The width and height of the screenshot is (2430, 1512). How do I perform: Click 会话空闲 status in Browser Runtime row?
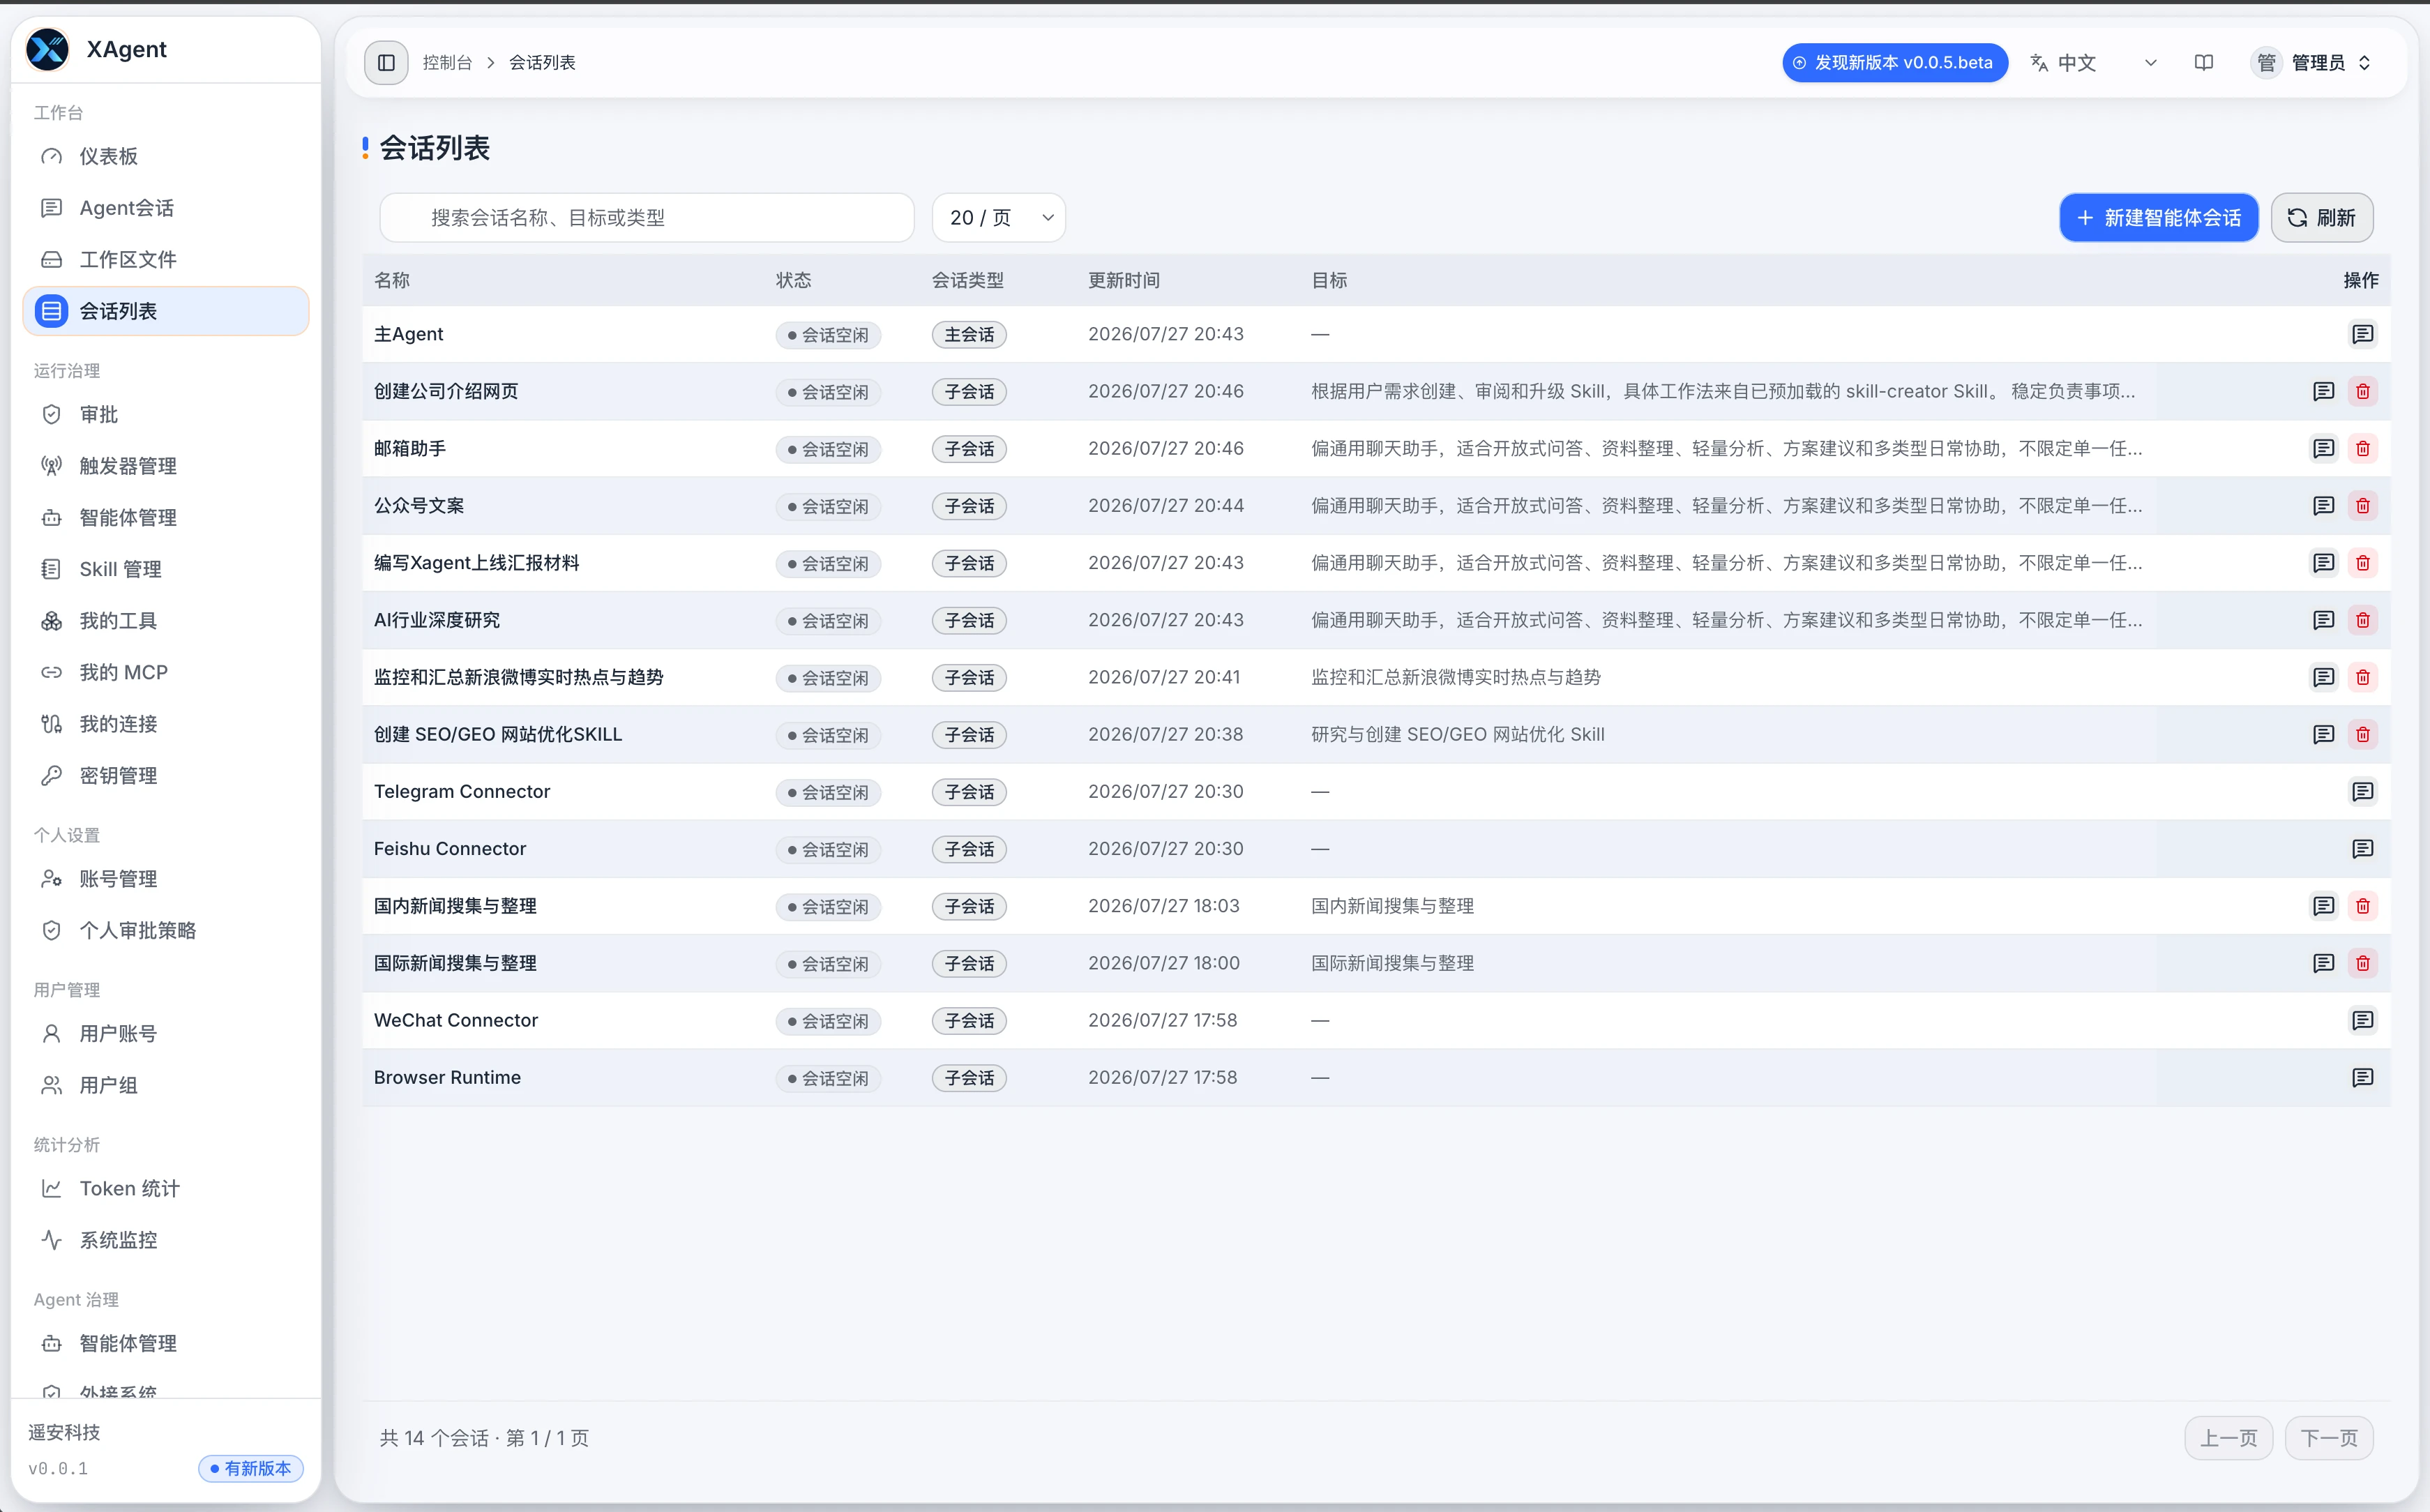(828, 1078)
